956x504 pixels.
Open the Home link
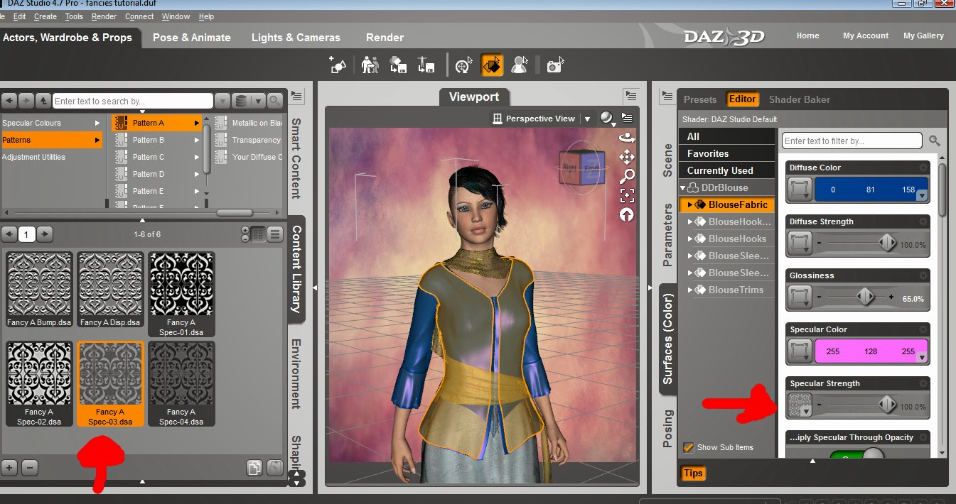point(807,35)
